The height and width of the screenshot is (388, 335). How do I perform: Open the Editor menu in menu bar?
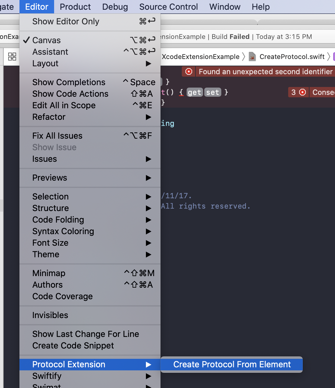[x=37, y=7]
